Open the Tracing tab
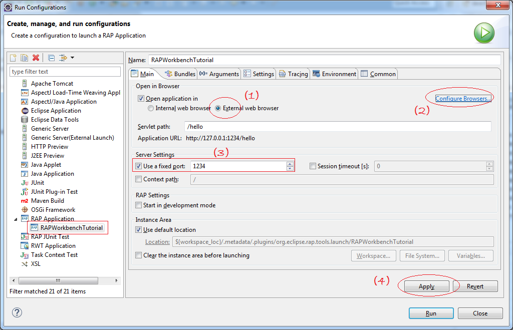 (294, 74)
